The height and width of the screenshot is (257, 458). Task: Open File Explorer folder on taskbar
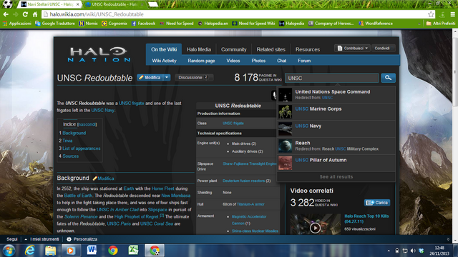pyautogui.click(x=50, y=251)
